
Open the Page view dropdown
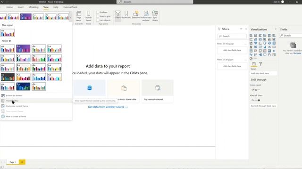[79, 16]
